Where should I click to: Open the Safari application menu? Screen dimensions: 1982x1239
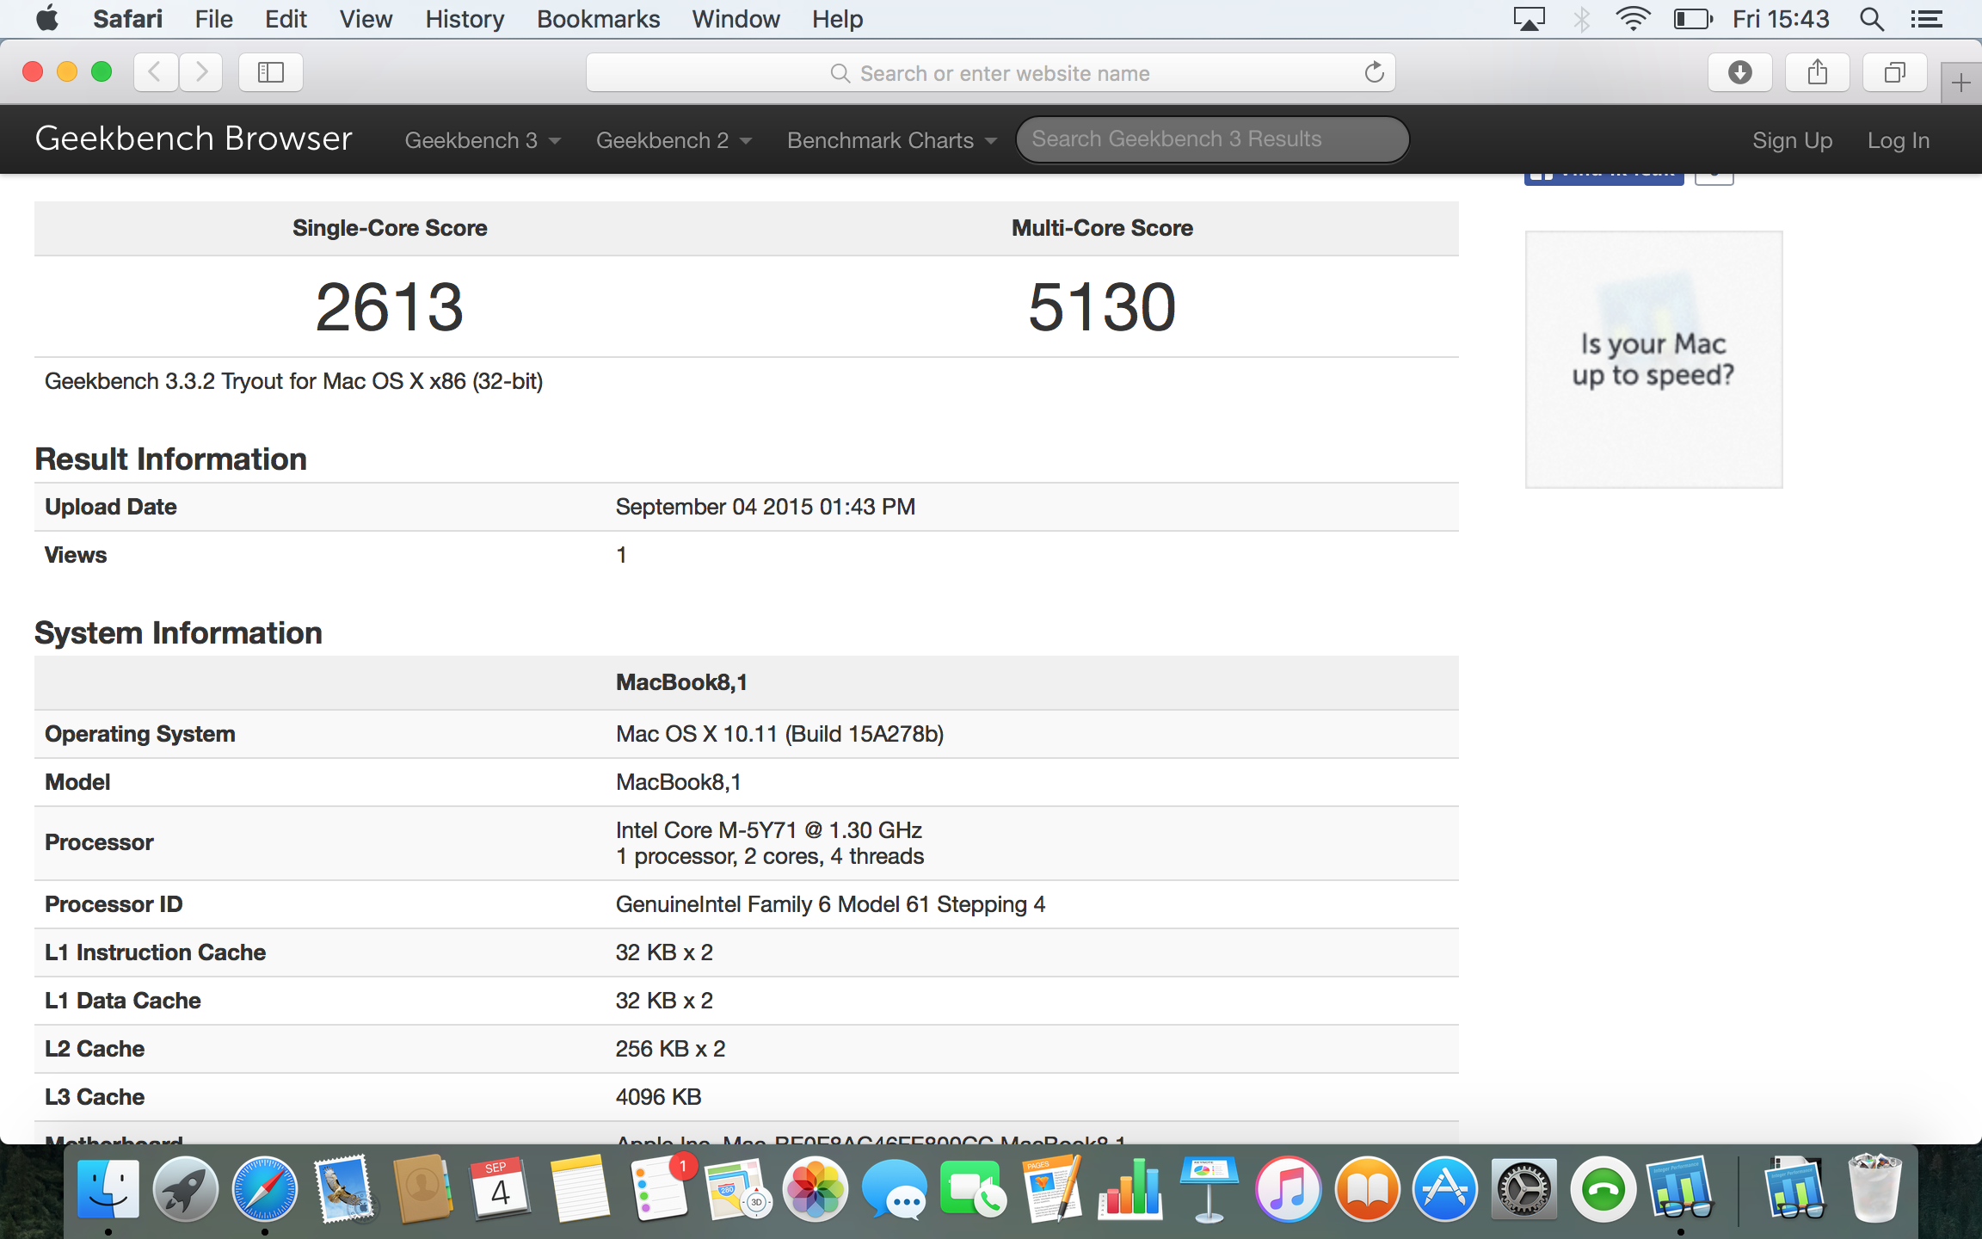pos(127,19)
